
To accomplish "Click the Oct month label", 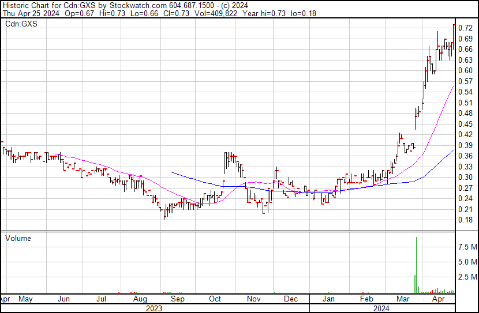I will point(215,299).
